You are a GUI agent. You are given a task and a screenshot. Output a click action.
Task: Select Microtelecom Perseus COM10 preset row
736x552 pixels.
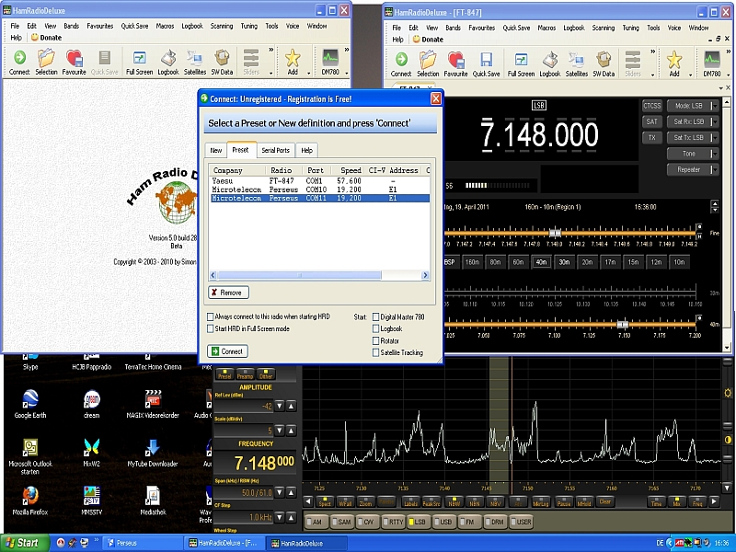point(319,190)
